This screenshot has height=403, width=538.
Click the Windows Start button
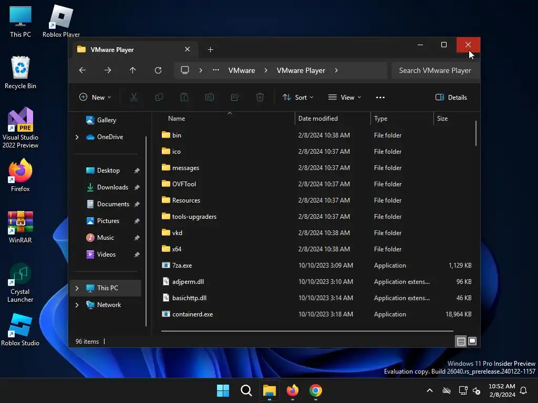223,390
